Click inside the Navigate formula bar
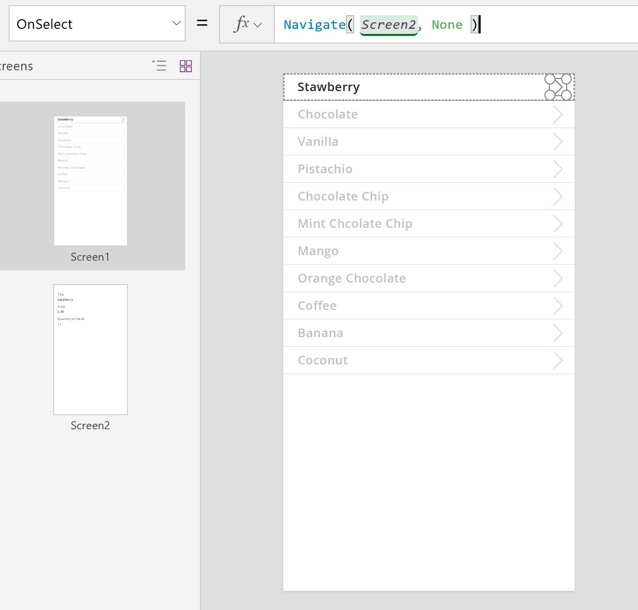638x610 pixels. pos(455,24)
